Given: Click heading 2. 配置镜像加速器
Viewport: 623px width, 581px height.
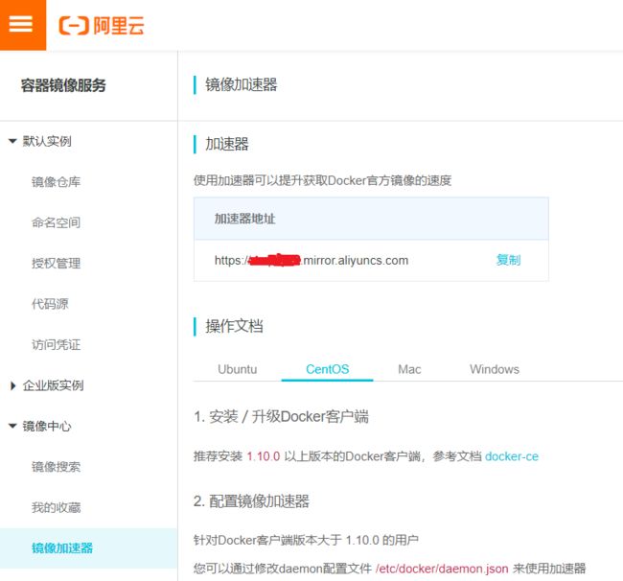Looking at the screenshot, I should pyautogui.click(x=251, y=501).
